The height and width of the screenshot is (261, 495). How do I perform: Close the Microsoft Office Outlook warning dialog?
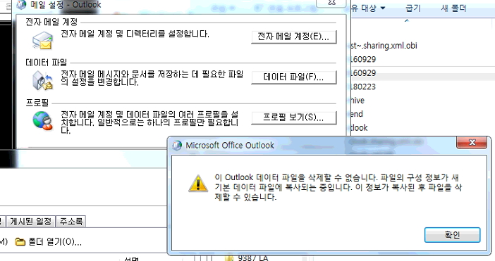[472, 143]
